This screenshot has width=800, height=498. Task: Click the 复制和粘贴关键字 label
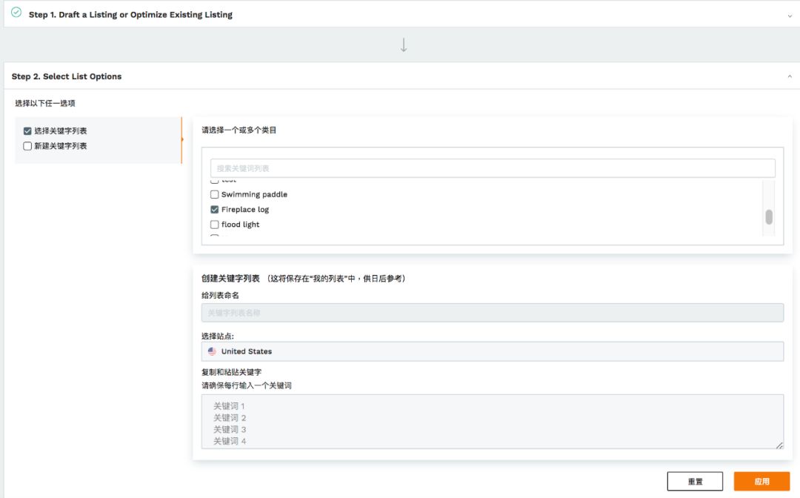click(231, 372)
